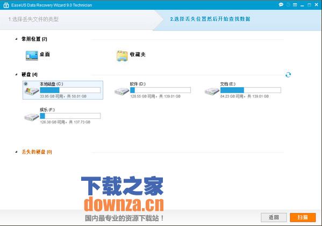The width and height of the screenshot is (322, 226).
Task: Select the Desktop (桌面) location icon
Action: [x=32, y=55]
